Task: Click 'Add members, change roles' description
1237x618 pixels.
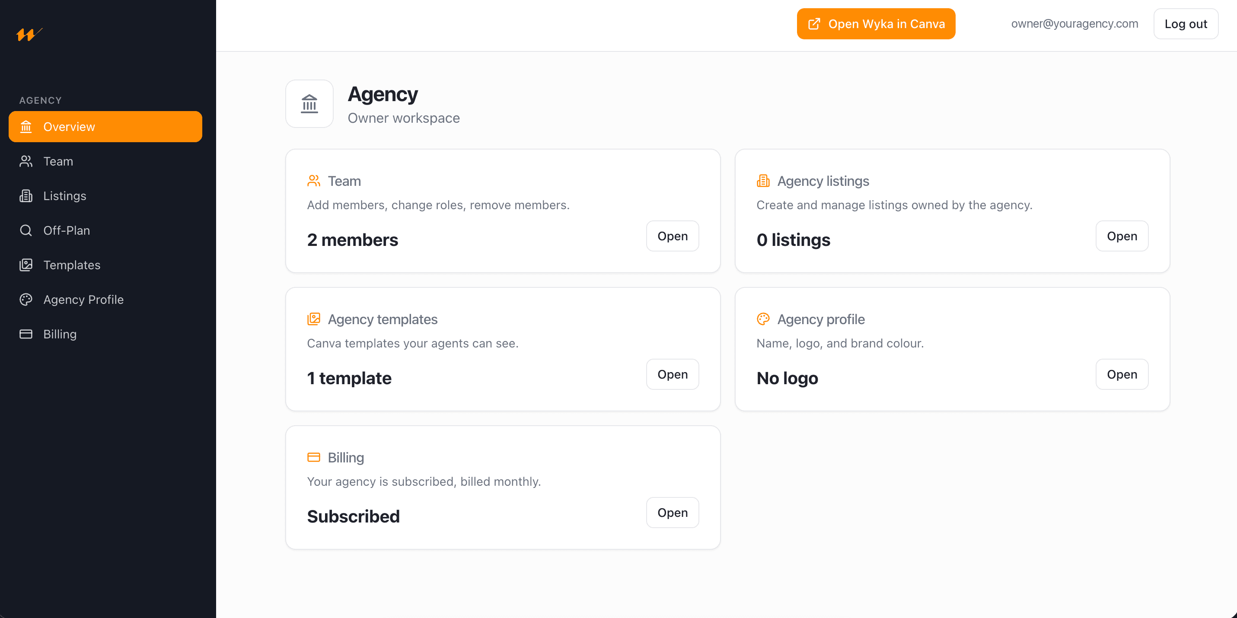Action: (438, 205)
